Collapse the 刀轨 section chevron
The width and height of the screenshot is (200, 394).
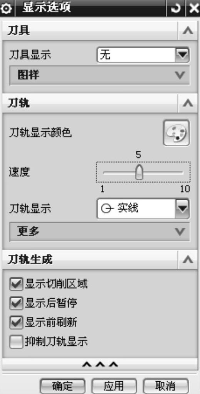click(x=188, y=103)
